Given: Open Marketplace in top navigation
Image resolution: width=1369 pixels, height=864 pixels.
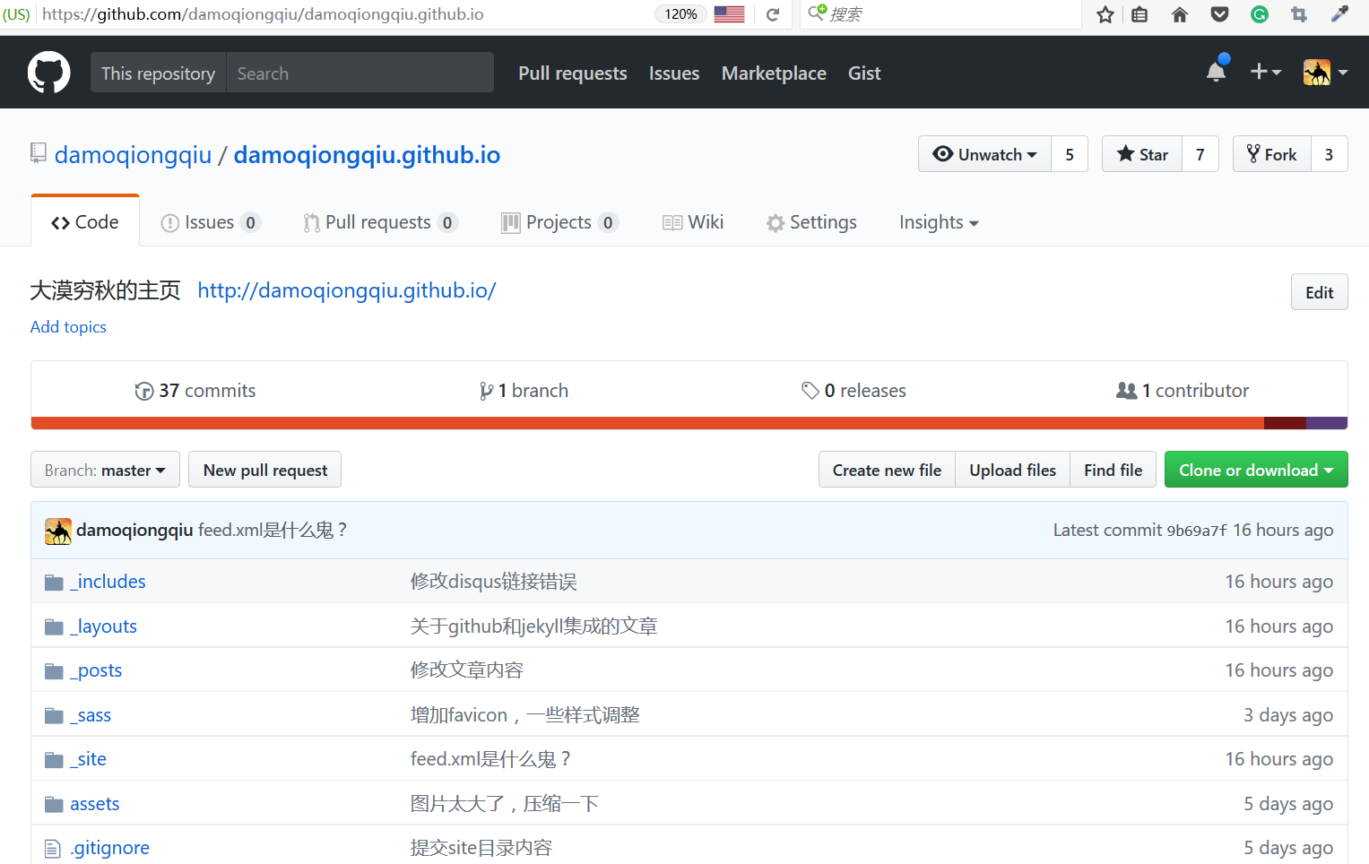Looking at the screenshot, I should coord(774,73).
